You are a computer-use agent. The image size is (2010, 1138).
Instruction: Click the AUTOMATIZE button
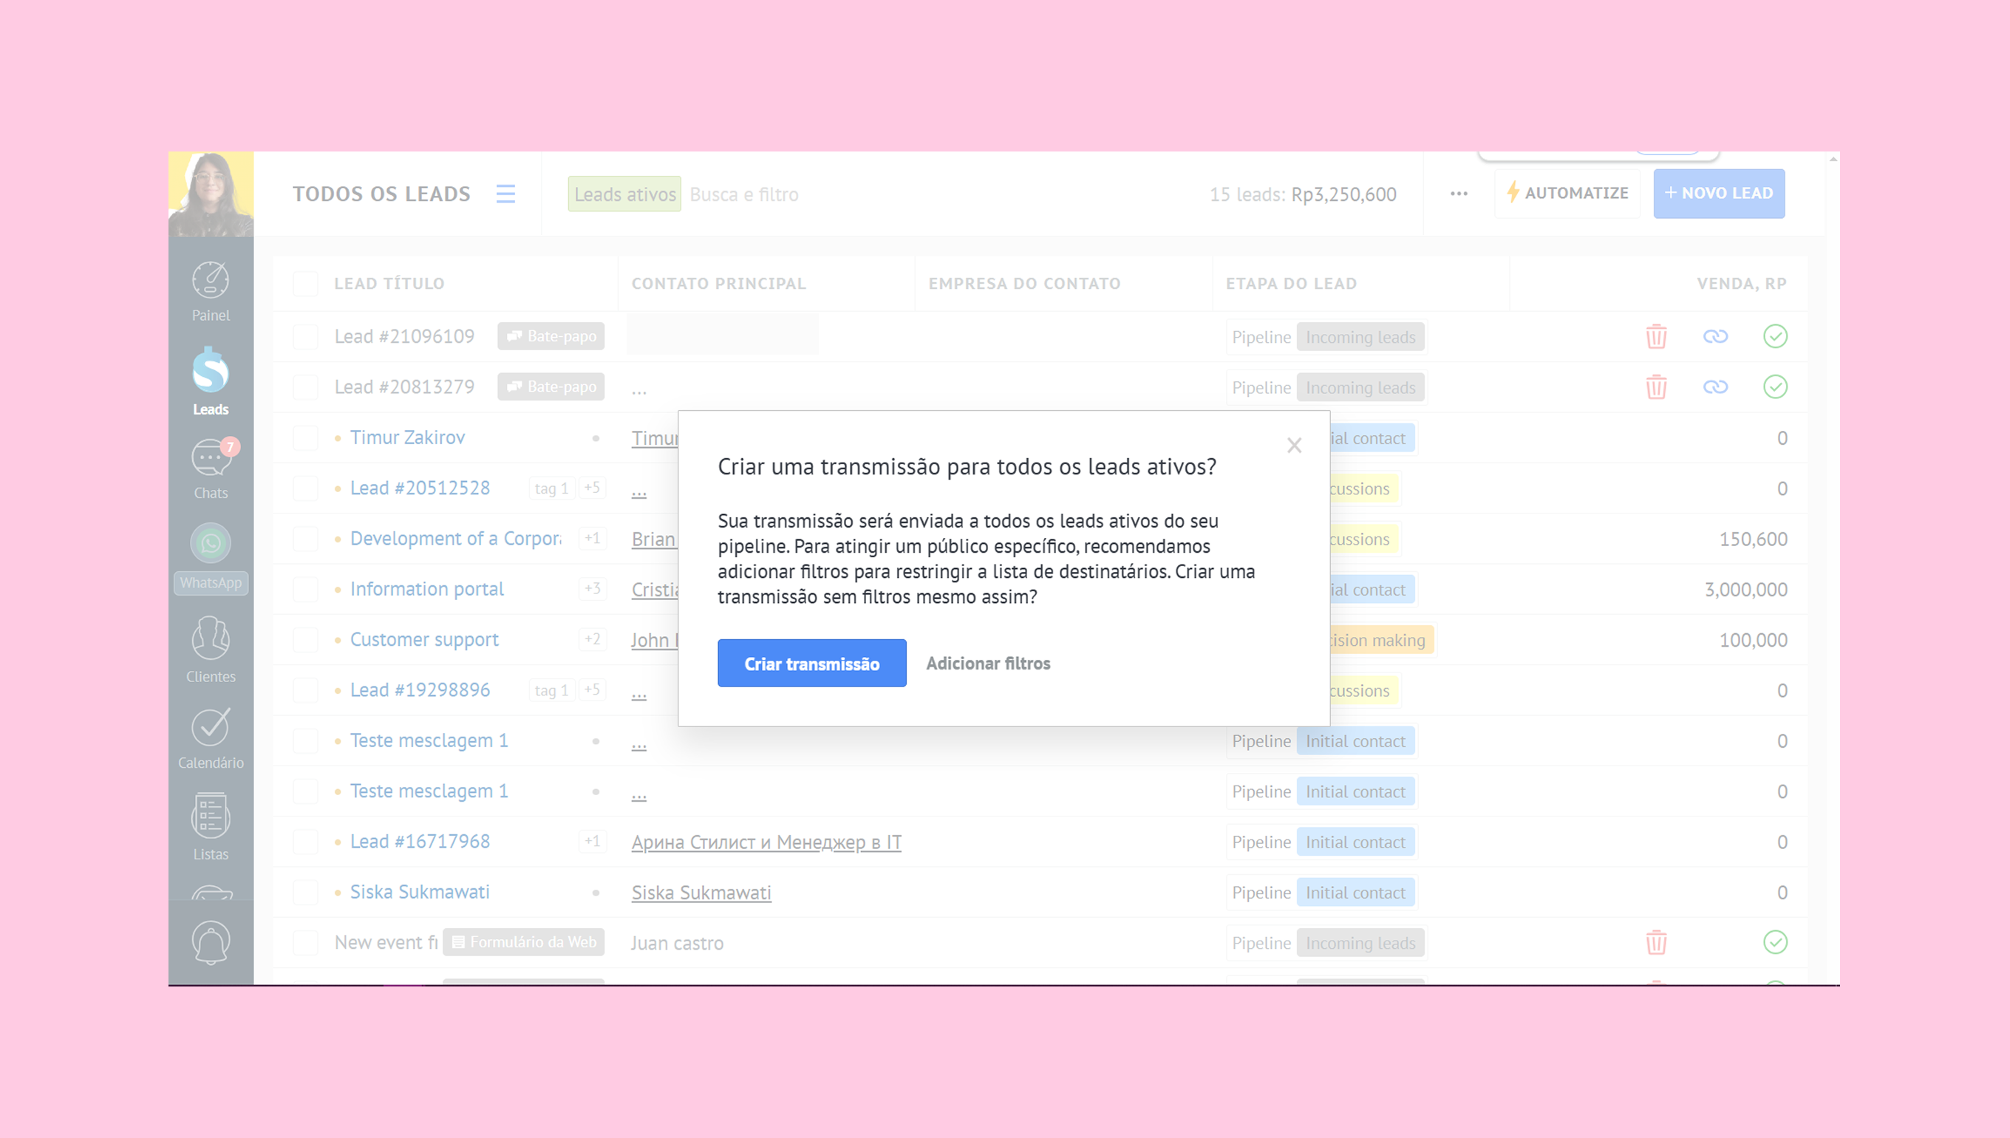(1567, 193)
